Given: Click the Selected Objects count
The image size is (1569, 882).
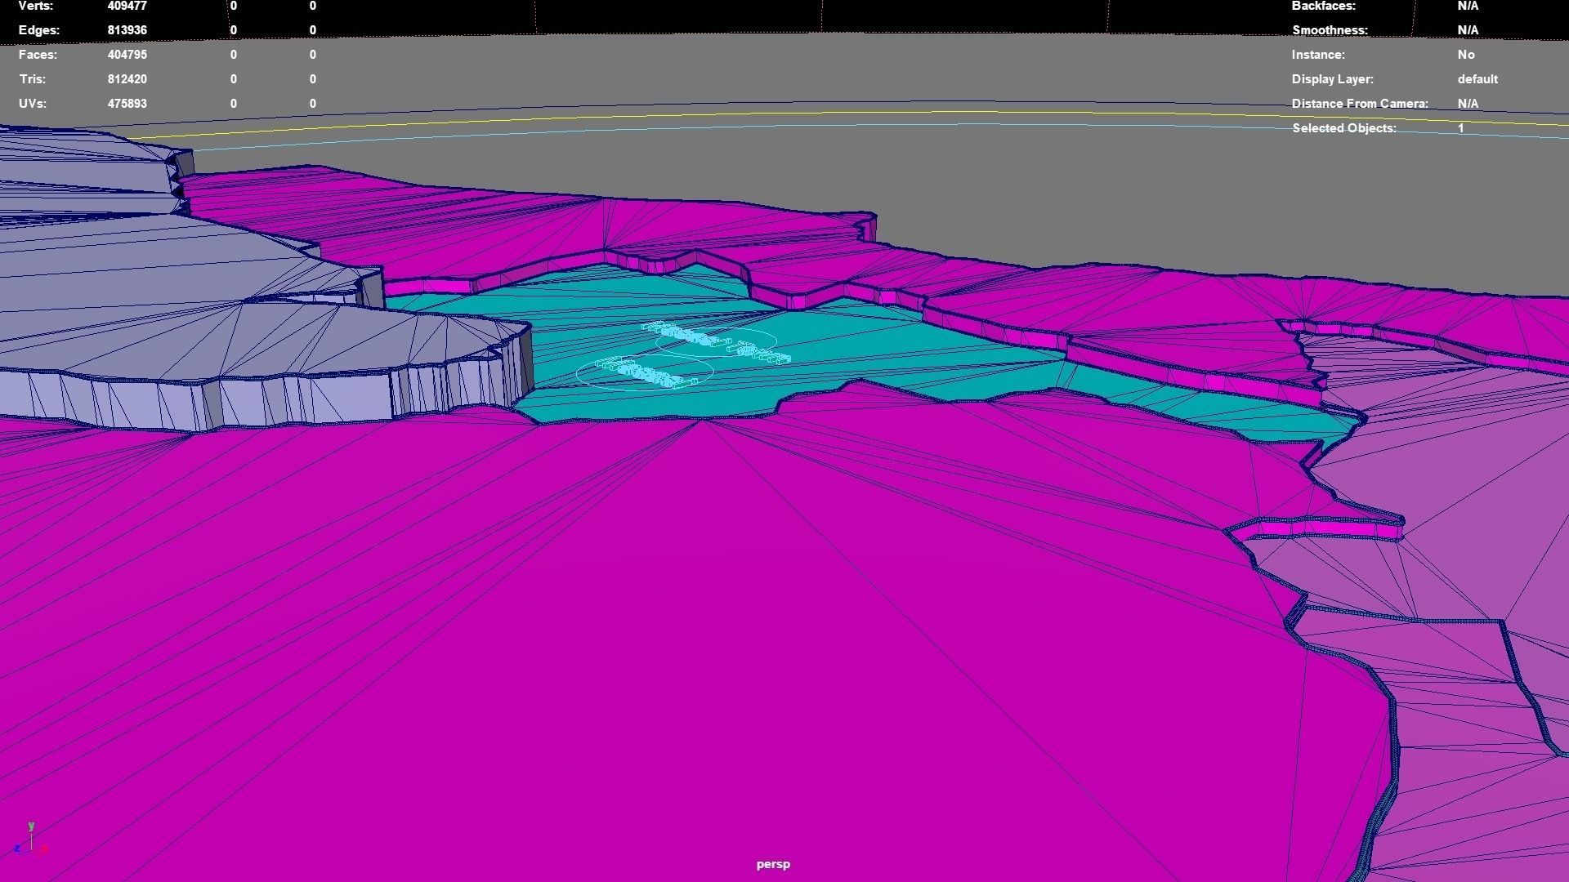Looking at the screenshot, I should coord(1461,128).
